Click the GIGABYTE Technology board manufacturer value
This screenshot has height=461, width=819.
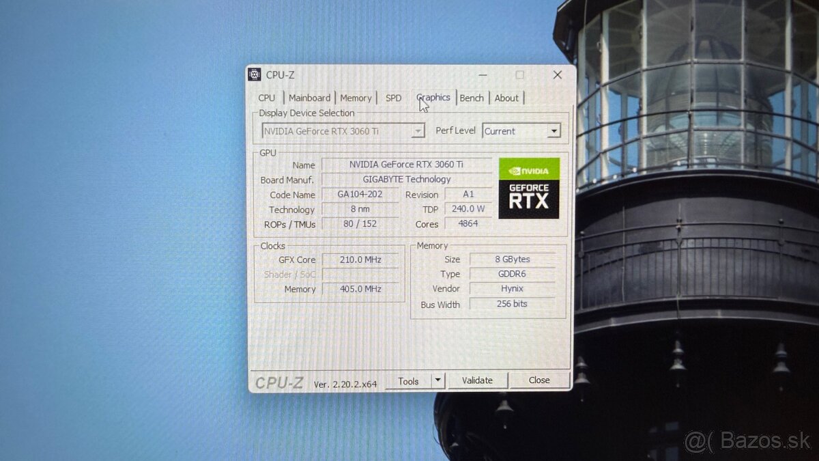click(x=407, y=180)
